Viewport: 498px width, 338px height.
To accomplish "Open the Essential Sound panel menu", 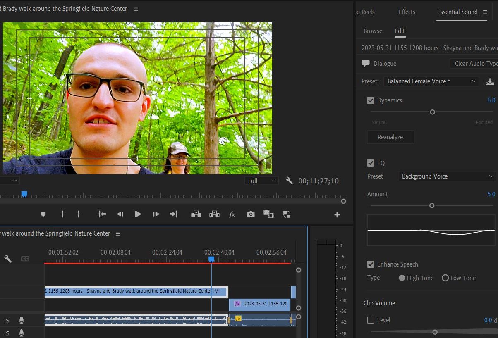I will click(485, 12).
